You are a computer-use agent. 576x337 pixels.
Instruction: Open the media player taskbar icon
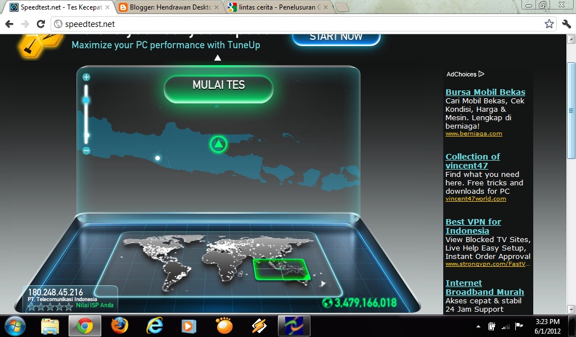click(189, 326)
